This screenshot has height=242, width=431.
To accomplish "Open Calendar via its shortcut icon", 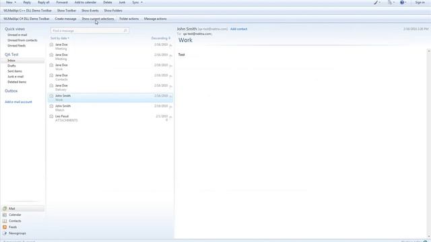I will point(5,215).
